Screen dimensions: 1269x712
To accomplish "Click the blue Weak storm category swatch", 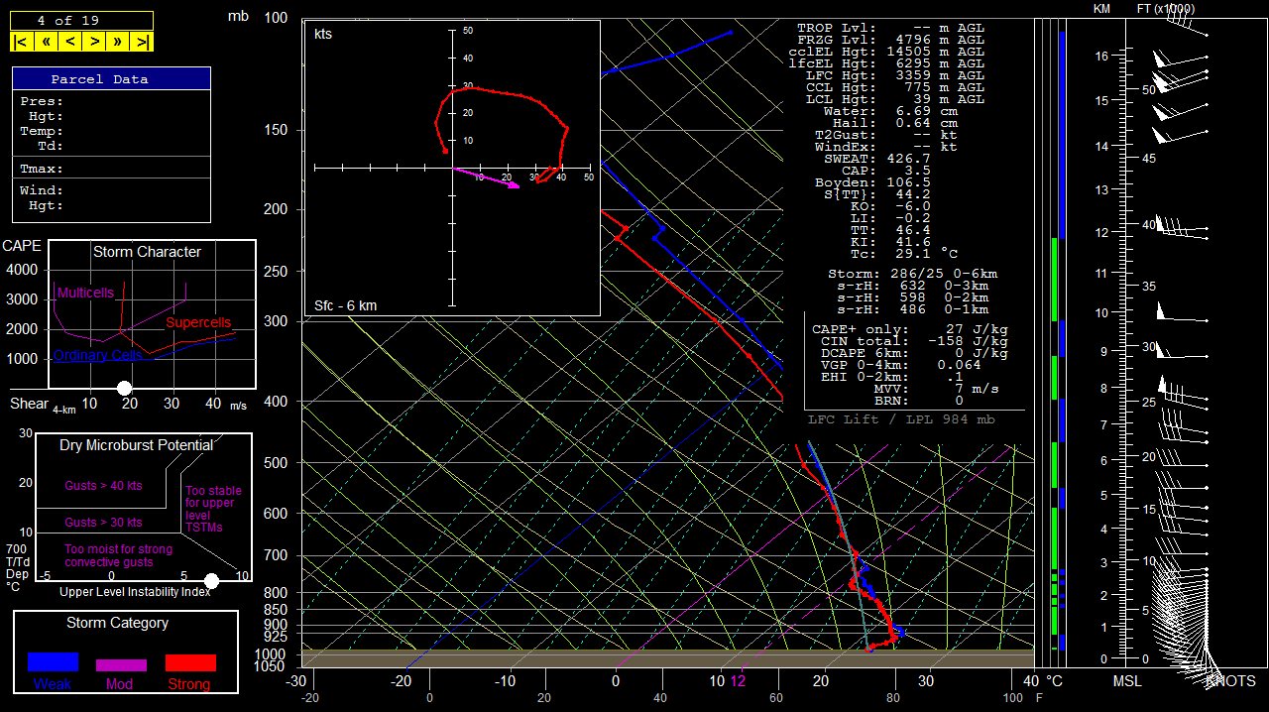I will pos(53,662).
